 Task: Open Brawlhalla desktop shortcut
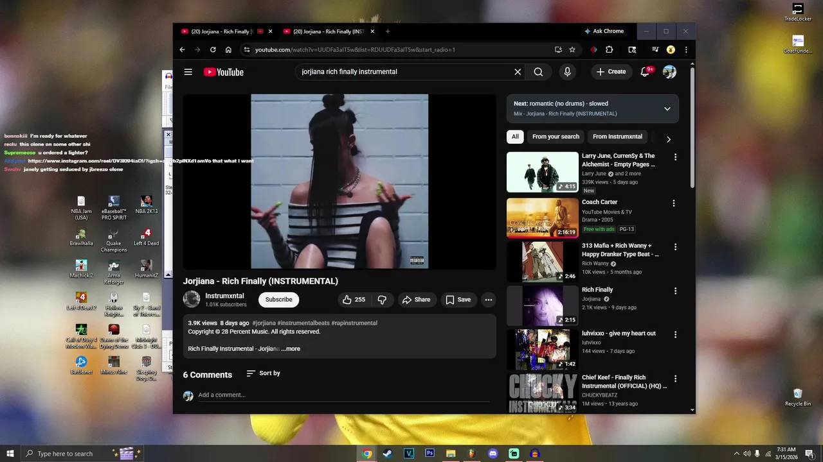coord(81,237)
